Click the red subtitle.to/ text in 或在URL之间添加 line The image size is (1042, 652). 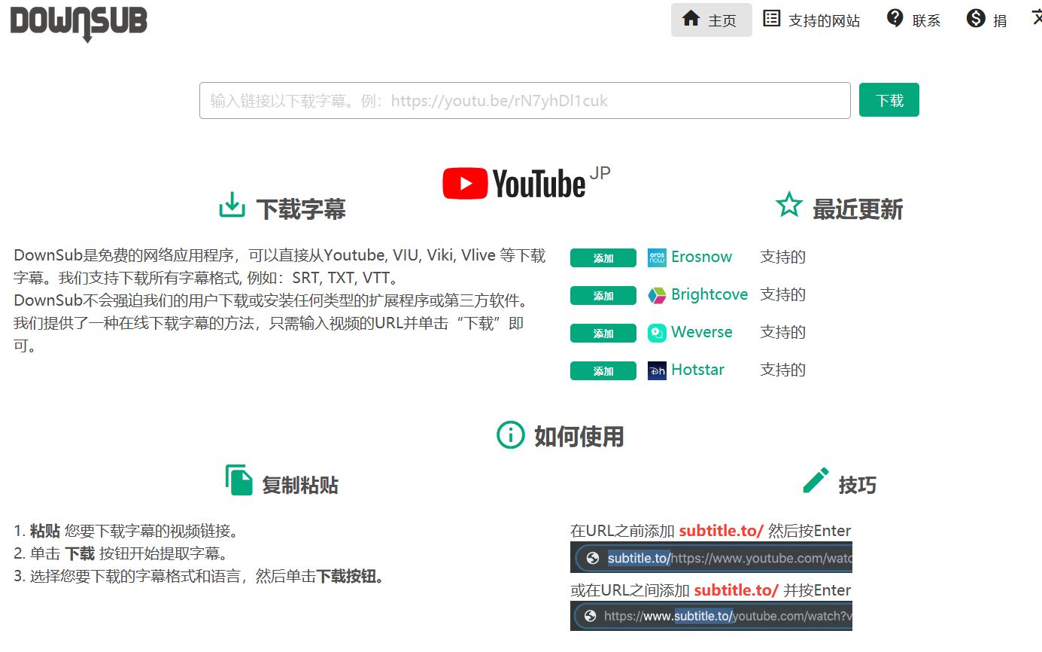736,590
